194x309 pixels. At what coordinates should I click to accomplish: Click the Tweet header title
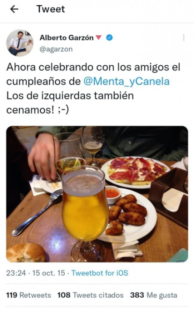coord(51,9)
